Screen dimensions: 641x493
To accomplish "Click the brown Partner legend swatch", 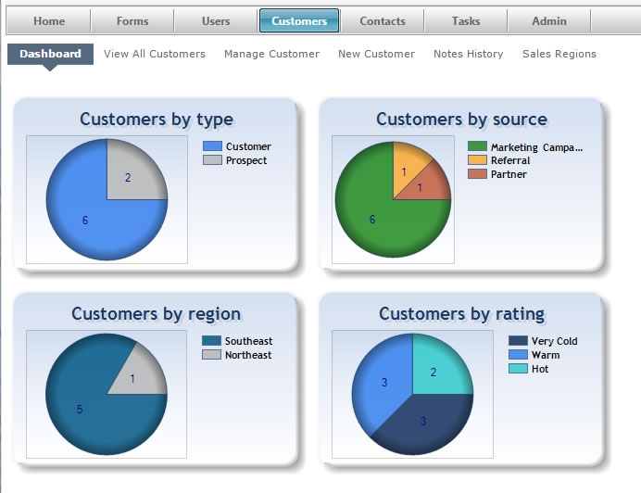I will [477, 174].
